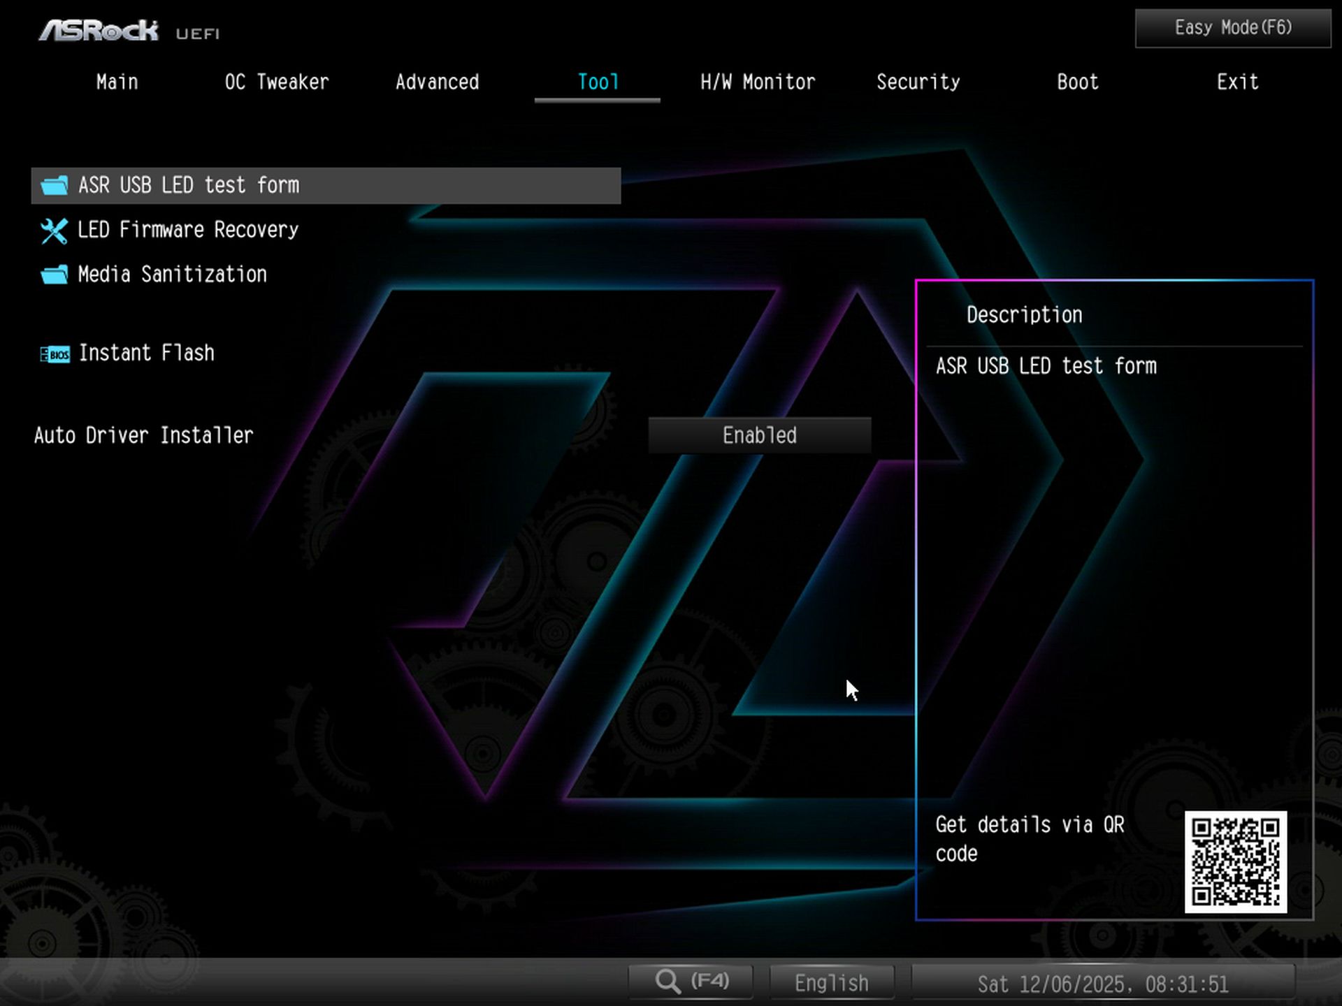Click the date and time display

click(x=1104, y=982)
